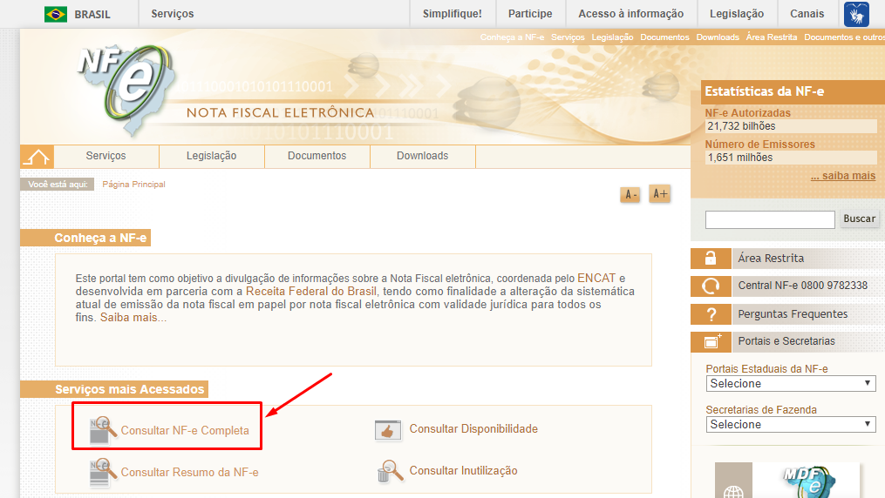Screen dimensions: 885x498
Task: Click the Consultar Resumo da NF-e icon
Action: click(103, 472)
